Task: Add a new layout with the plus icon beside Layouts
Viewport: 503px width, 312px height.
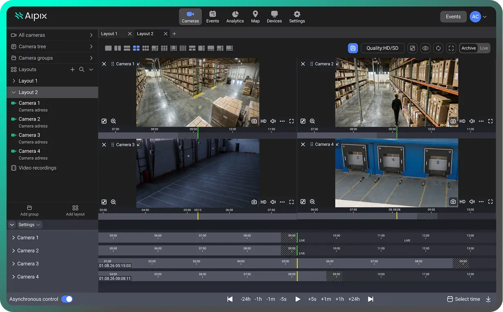Action: (72, 70)
